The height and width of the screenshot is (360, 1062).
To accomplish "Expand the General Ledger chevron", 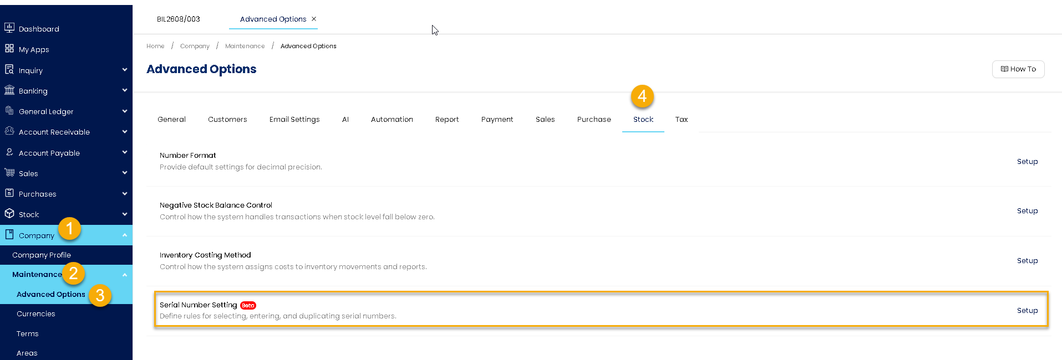I will coord(125,111).
